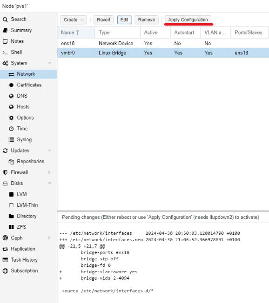Click the LVM square icon
The image size is (269, 303).
pyautogui.click(x=12, y=194)
